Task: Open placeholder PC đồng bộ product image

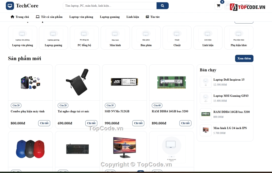Action: tap(172, 149)
